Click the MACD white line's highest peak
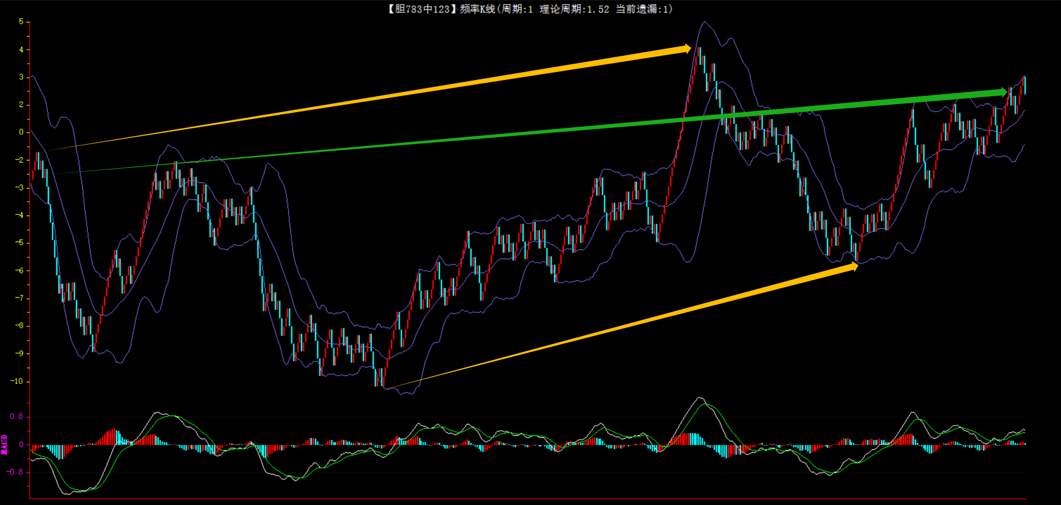This screenshot has height=505, width=1061. click(700, 398)
